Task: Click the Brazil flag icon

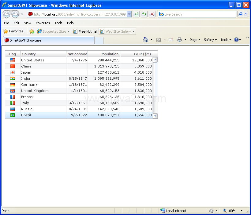Action: (x=13, y=115)
